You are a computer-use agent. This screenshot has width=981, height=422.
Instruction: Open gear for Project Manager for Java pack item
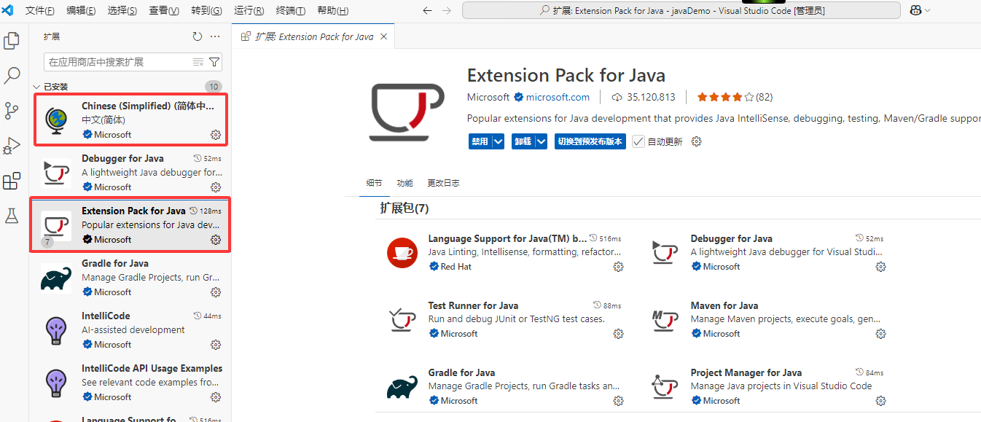880,401
